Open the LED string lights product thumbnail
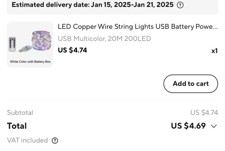Viewport: 225px width, 151px height. (30, 44)
